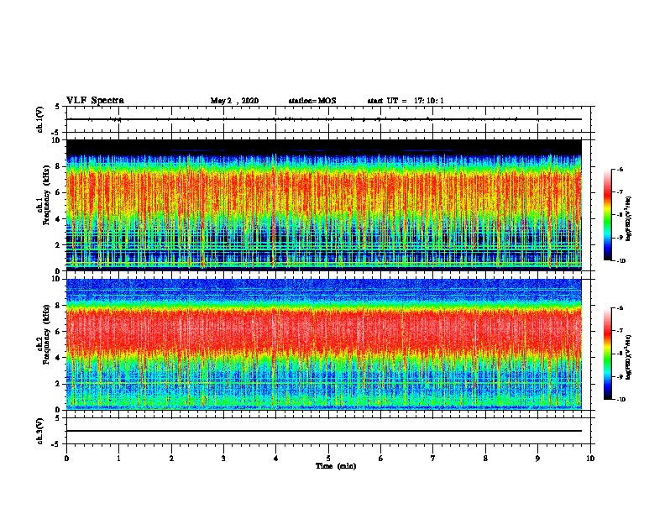Click the "Time (min)" x-axis label
Image resolution: width=665 pixels, height=514 pixels.
(336, 466)
